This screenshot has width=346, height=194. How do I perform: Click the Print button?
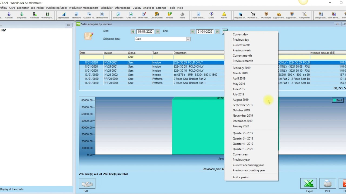click(328, 184)
